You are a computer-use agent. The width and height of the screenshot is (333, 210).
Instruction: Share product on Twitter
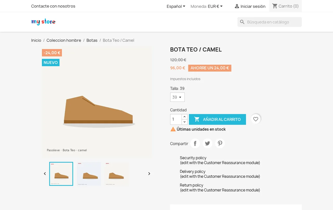tap(207, 143)
